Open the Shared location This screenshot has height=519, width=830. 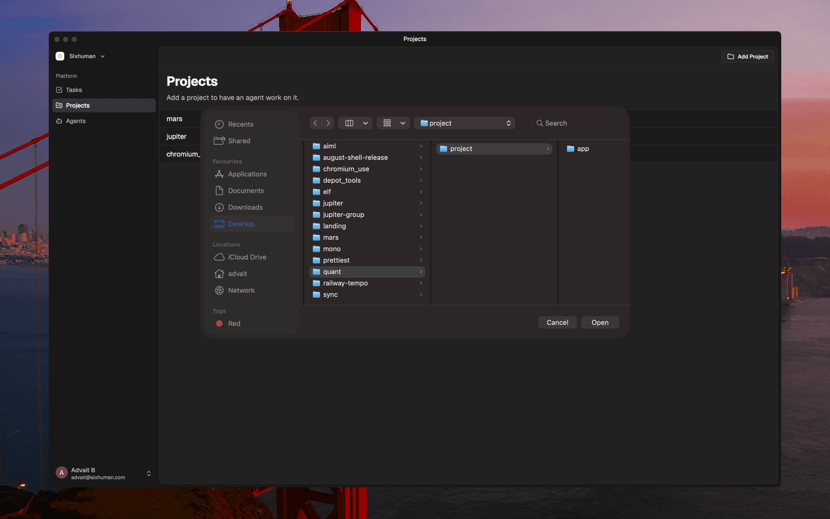click(x=239, y=141)
